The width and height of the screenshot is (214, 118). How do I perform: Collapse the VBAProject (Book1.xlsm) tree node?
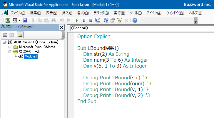pos(4,42)
